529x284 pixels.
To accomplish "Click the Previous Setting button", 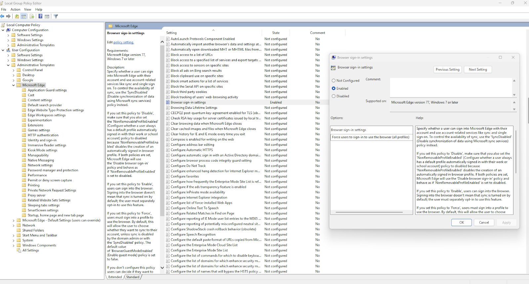I will [447, 69].
